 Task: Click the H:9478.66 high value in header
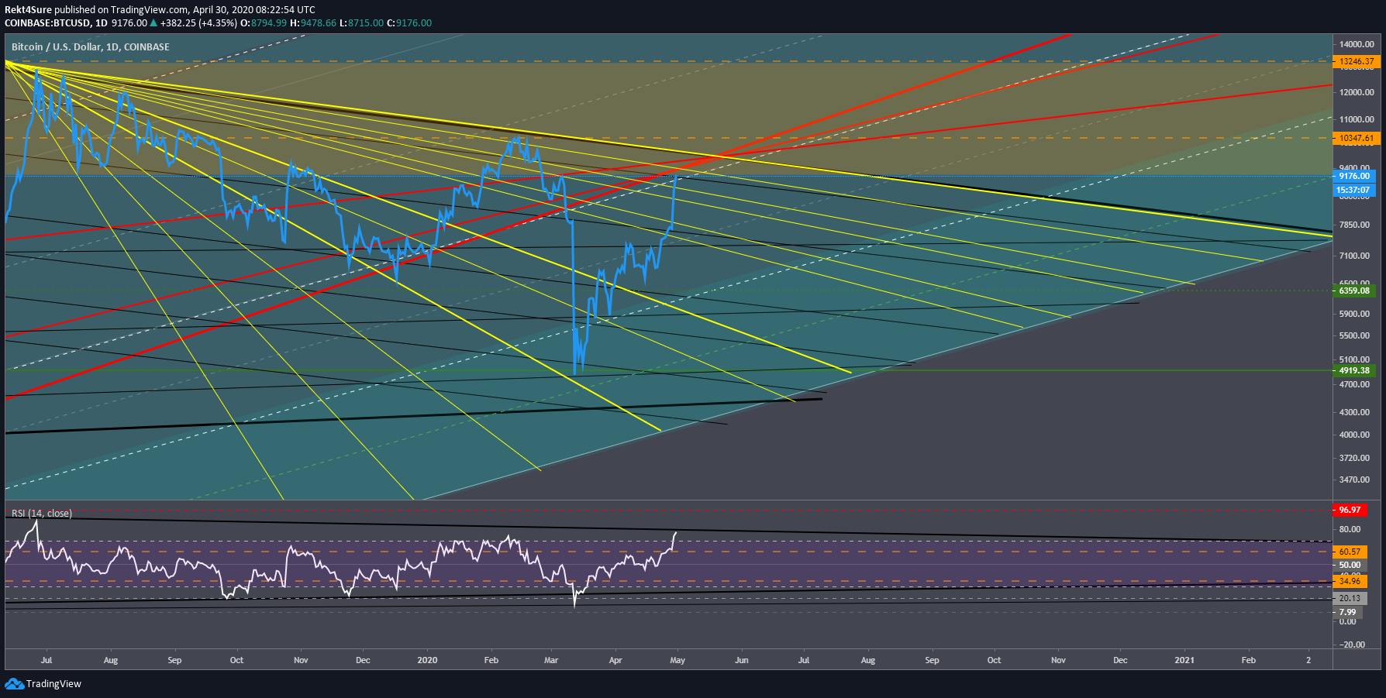pyautogui.click(x=313, y=23)
